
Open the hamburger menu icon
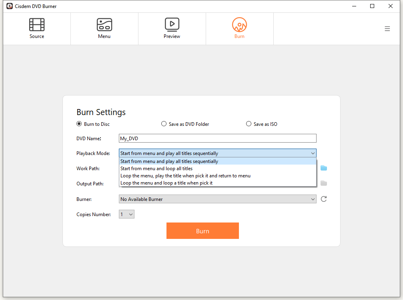[x=387, y=28]
